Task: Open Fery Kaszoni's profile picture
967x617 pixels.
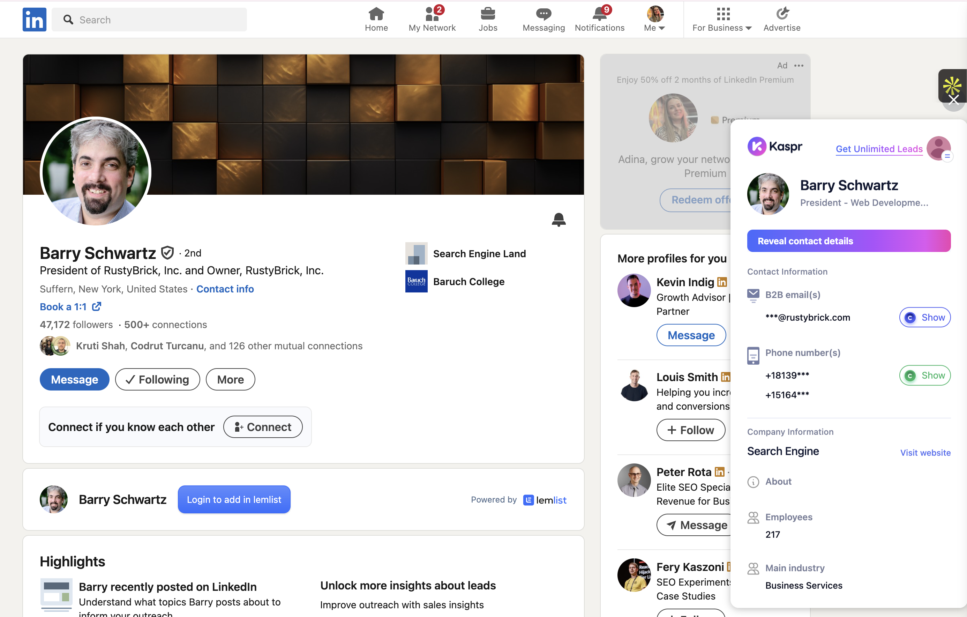Action: point(634,575)
